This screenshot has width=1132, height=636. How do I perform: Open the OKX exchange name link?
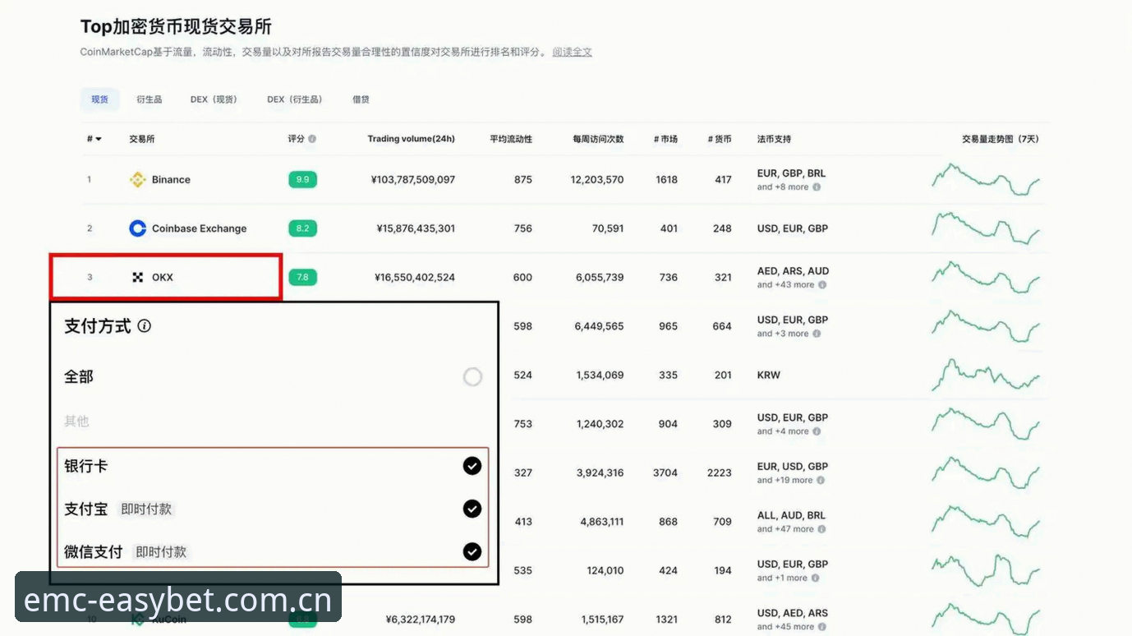coord(163,278)
